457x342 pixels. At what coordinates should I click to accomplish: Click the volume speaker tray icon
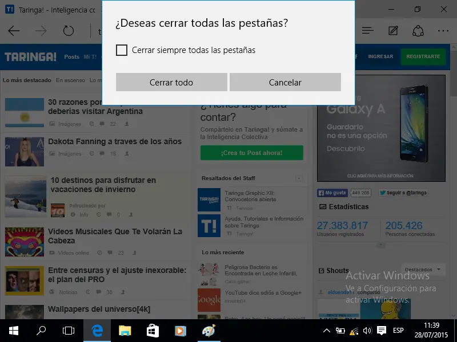367,331
